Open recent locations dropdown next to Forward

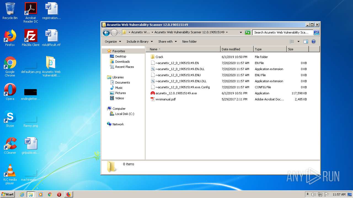[119, 32]
